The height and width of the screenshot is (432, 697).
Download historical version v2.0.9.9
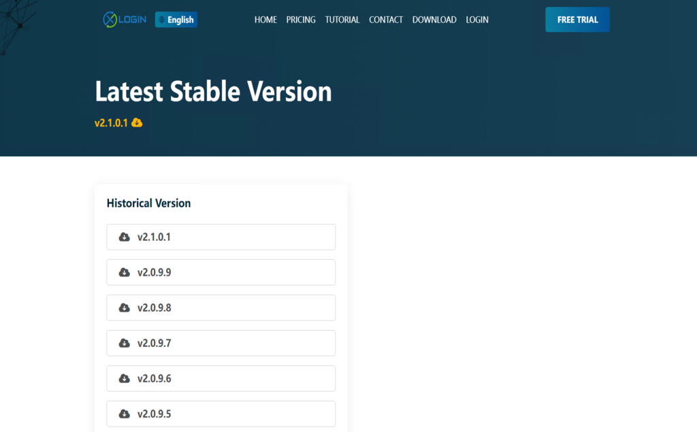pyautogui.click(x=221, y=272)
